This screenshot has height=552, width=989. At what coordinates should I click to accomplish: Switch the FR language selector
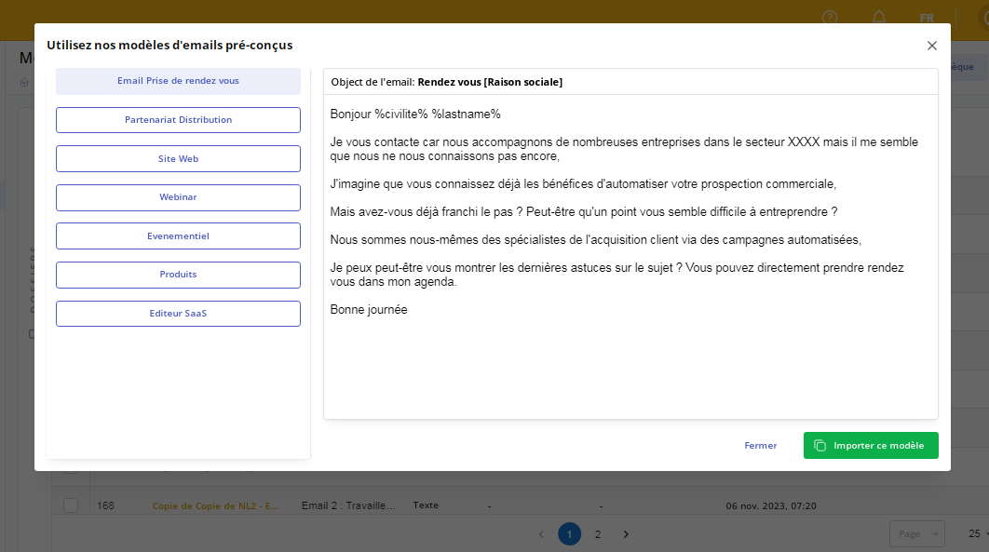tap(927, 19)
